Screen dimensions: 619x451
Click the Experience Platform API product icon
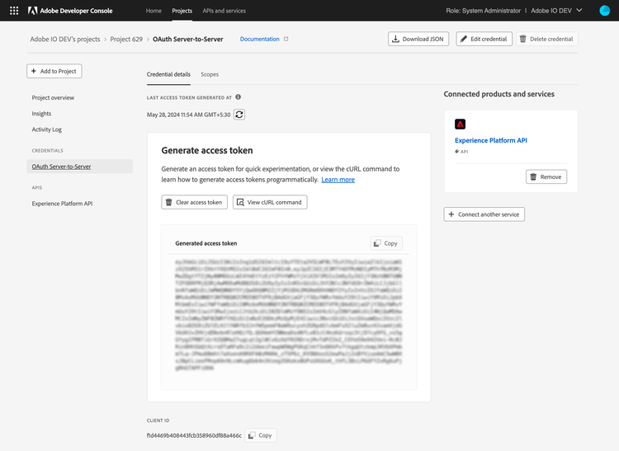[x=460, y=124]
